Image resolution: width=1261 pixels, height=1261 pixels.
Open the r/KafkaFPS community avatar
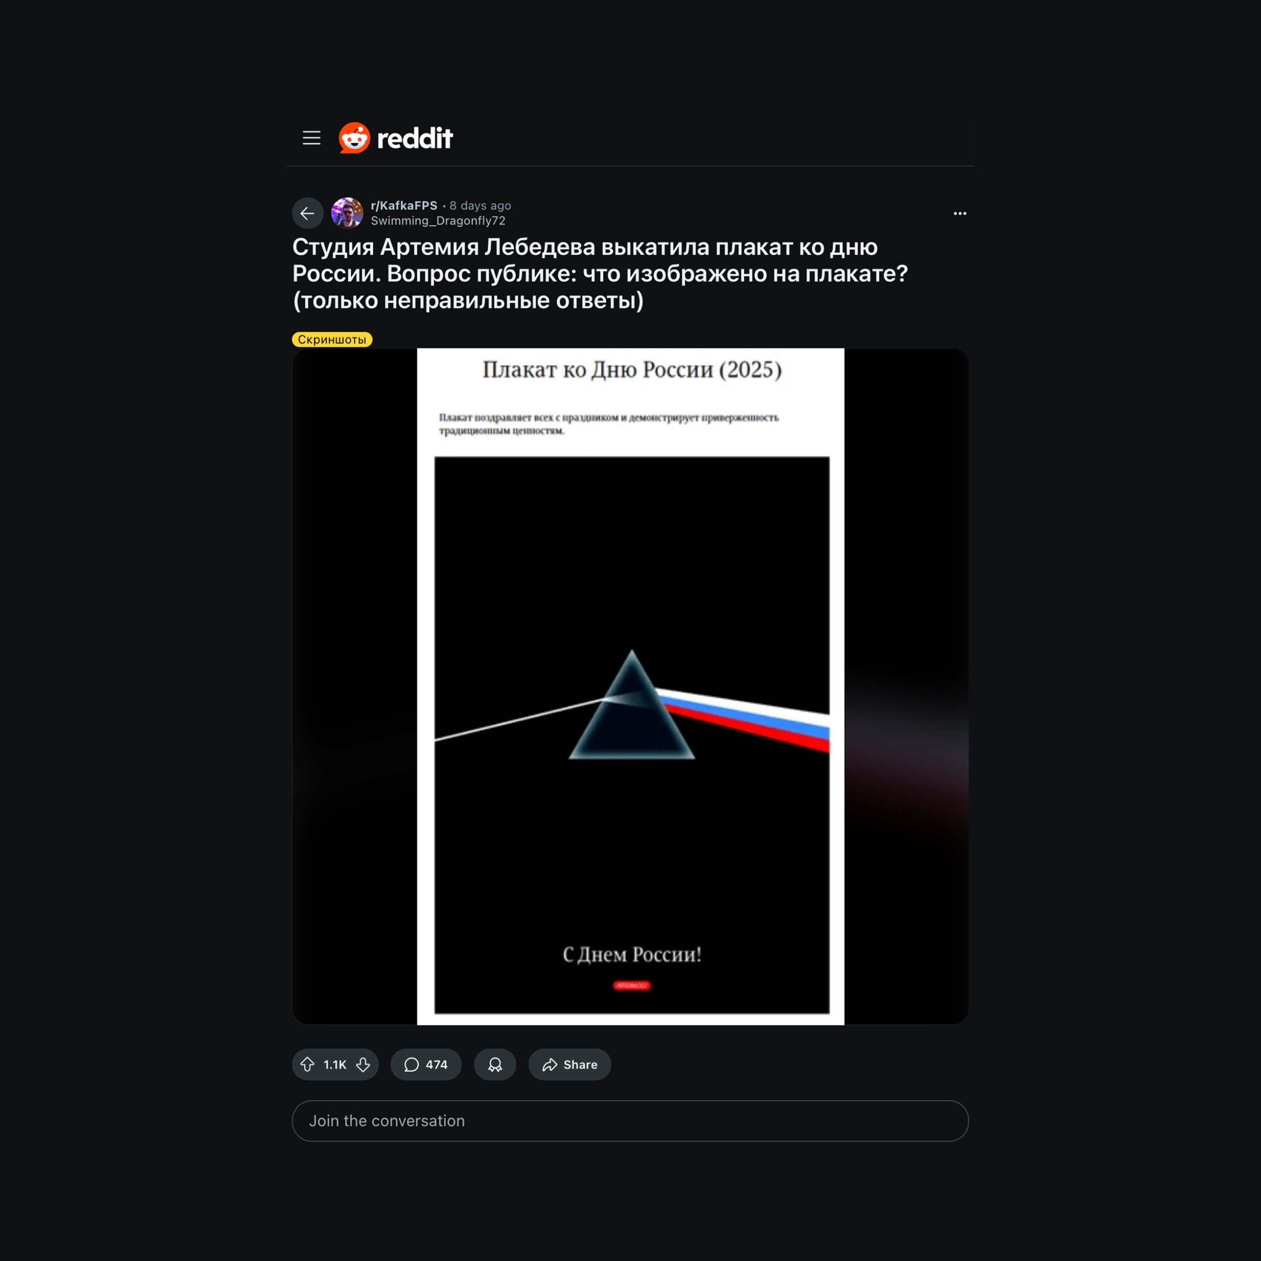pyautogui.click(x=347, y=213)
